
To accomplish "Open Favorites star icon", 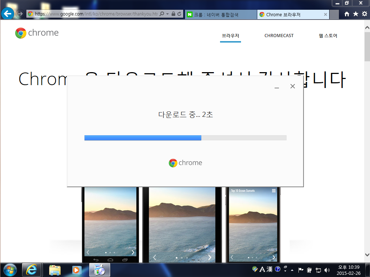I will (356, 14).
